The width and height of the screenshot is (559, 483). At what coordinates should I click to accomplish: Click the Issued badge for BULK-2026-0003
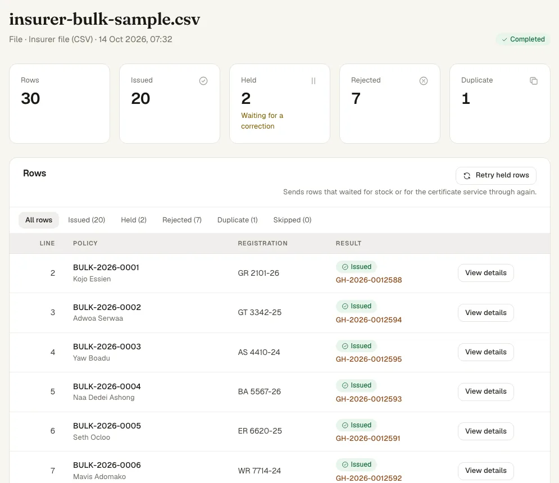357,346
